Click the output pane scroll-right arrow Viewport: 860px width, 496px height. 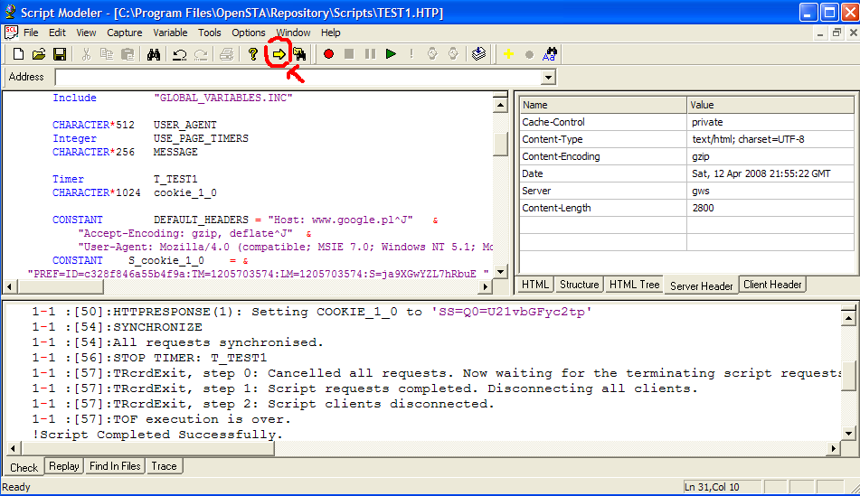pos(834,448)
